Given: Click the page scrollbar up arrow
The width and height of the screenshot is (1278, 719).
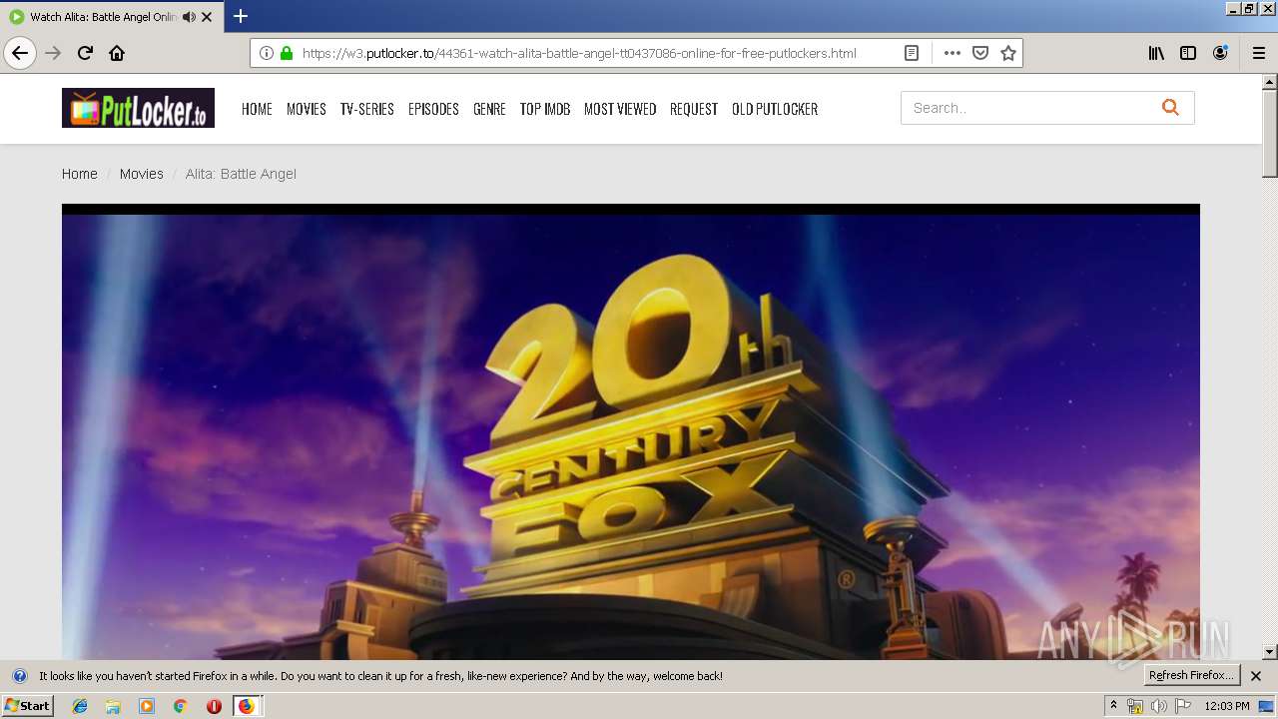Looking at the screenshot, I should (x=1270, y=82).
